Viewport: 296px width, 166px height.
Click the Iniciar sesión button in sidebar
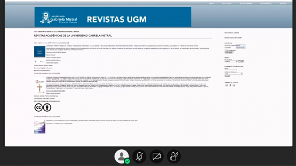229,52
